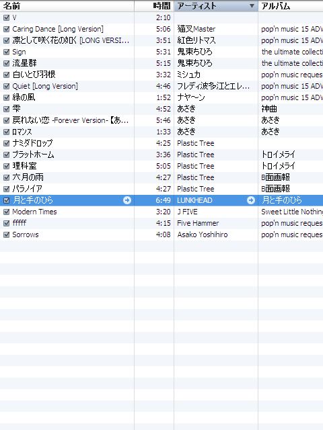Image resolution: width=323 pixels, height=430 pixels.
Task: Toggle the checkbox for 六月の雨
Action: 6,177
